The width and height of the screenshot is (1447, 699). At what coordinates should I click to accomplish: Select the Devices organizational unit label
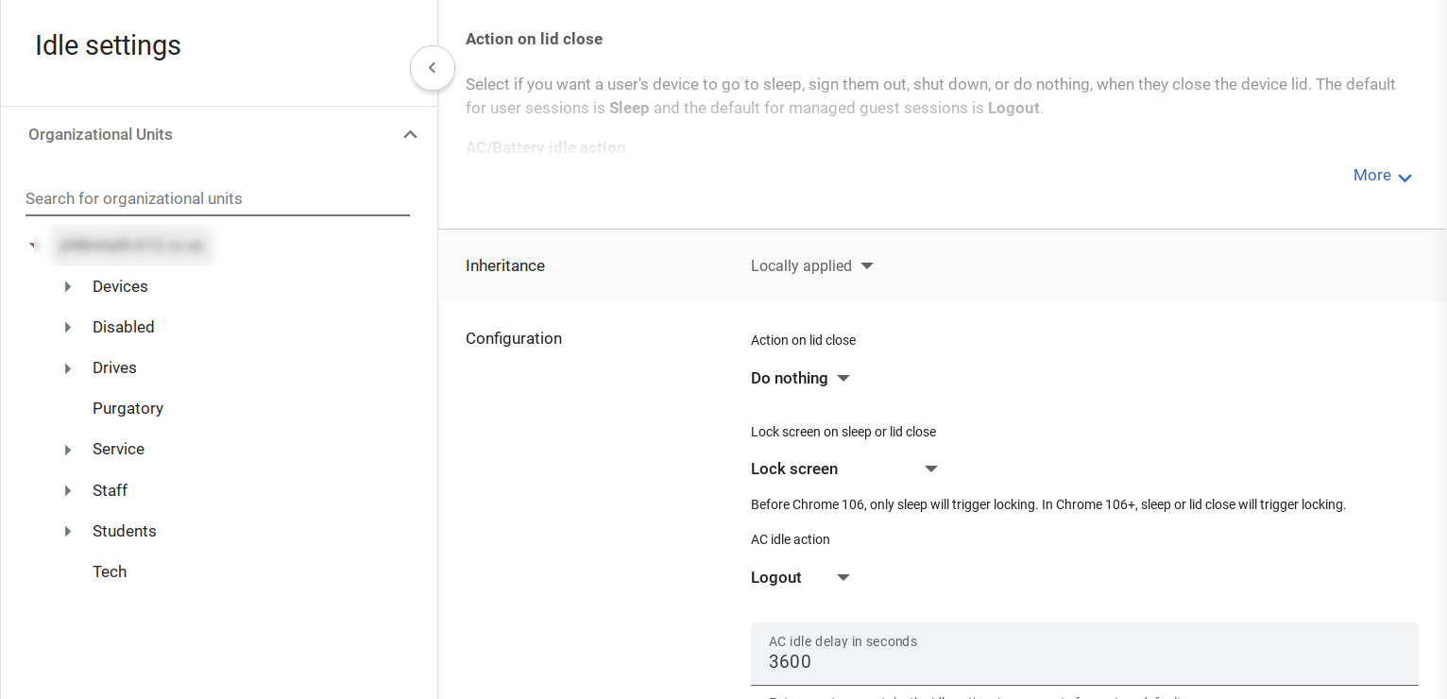(120, 286)
